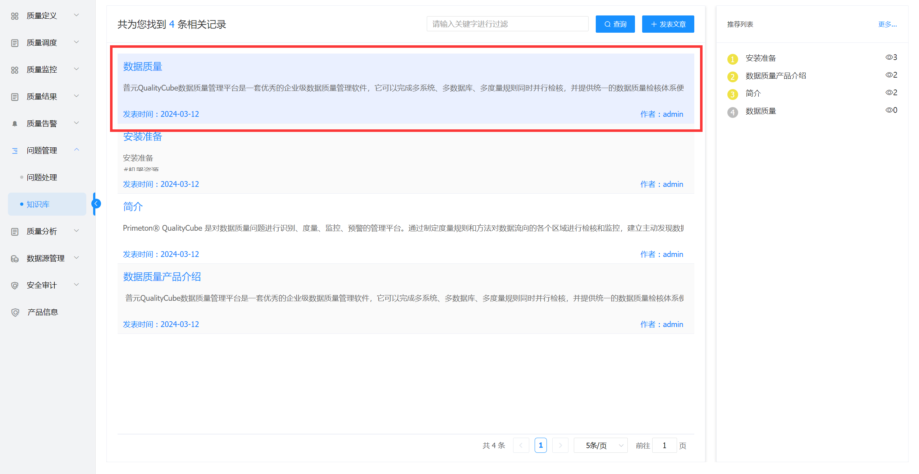
Task: Open the 更多... link in 推荐列表
Action: coord(887,24)
